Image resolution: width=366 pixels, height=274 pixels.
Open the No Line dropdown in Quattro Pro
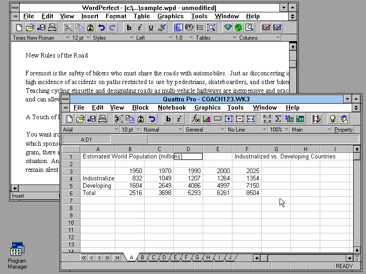click(247, 130)
